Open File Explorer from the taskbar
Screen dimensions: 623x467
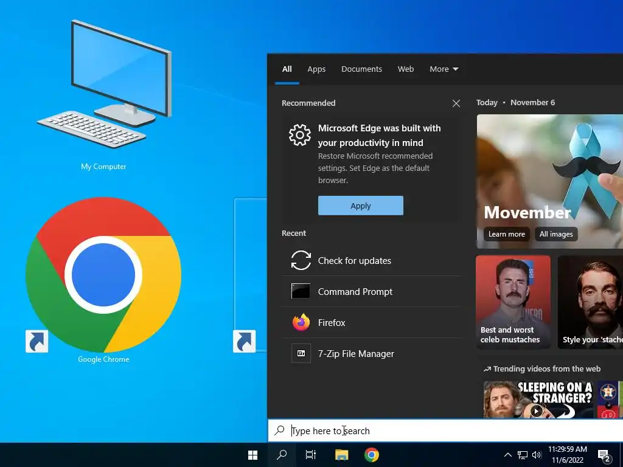(x=341, y=455)
